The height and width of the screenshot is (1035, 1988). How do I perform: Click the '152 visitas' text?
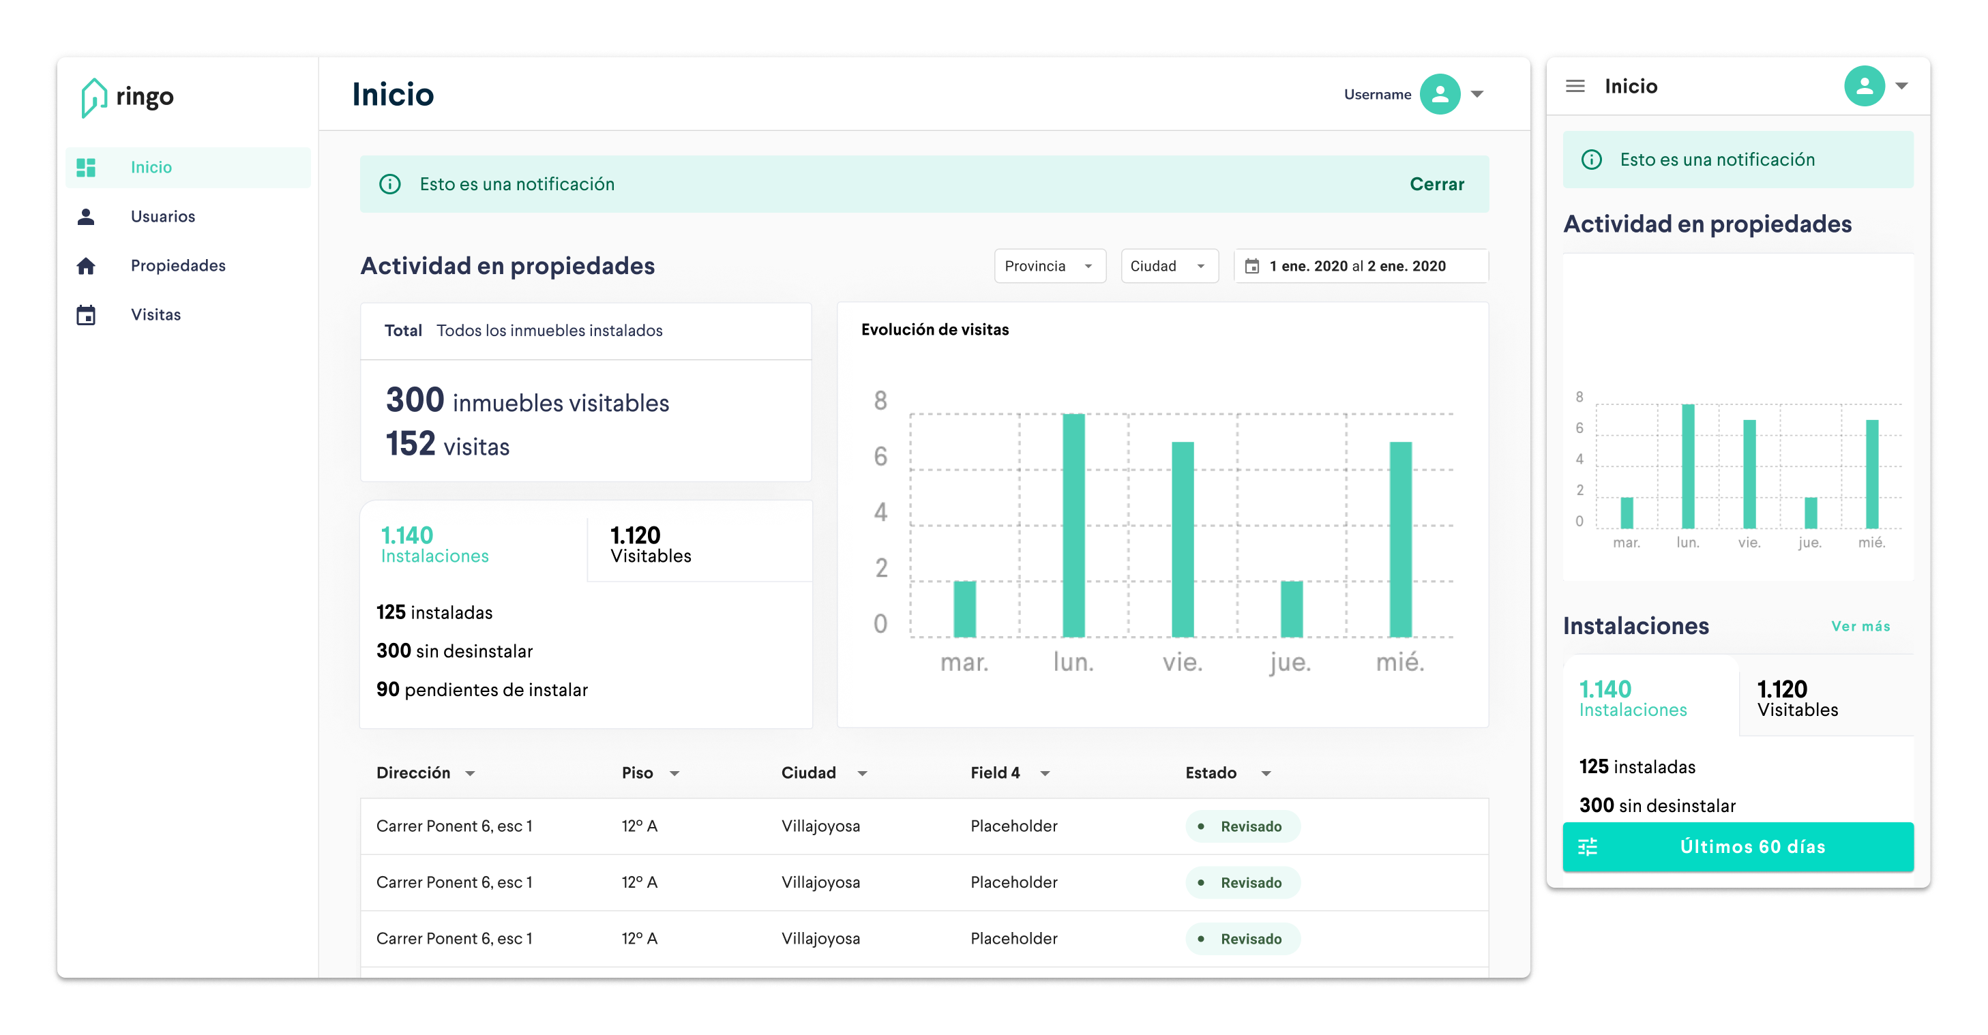click(447, 445)
